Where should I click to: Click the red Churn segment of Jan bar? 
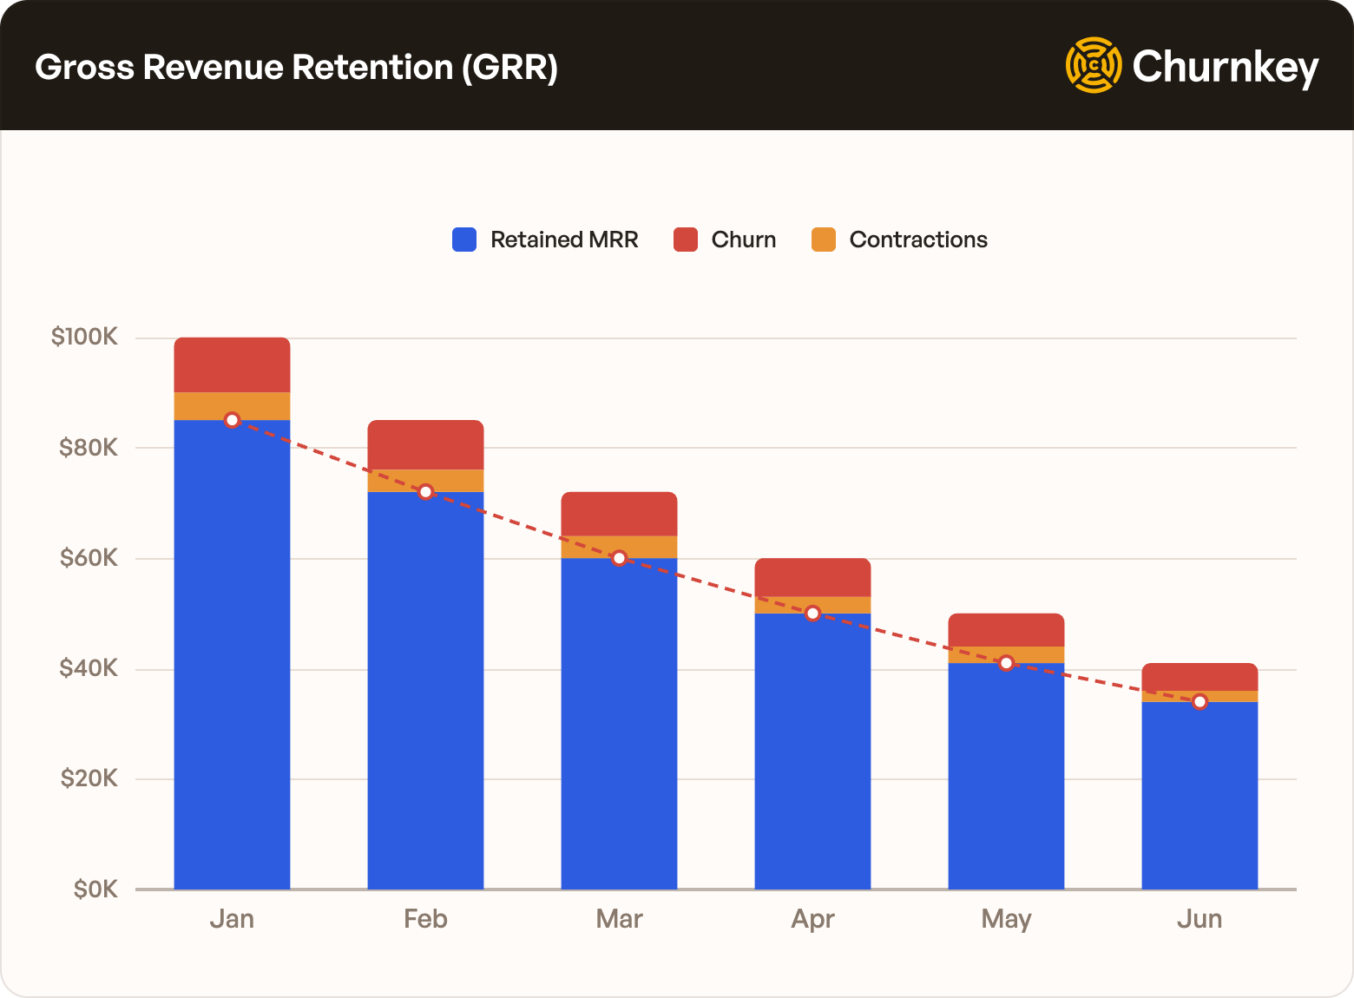coord(232,364)
